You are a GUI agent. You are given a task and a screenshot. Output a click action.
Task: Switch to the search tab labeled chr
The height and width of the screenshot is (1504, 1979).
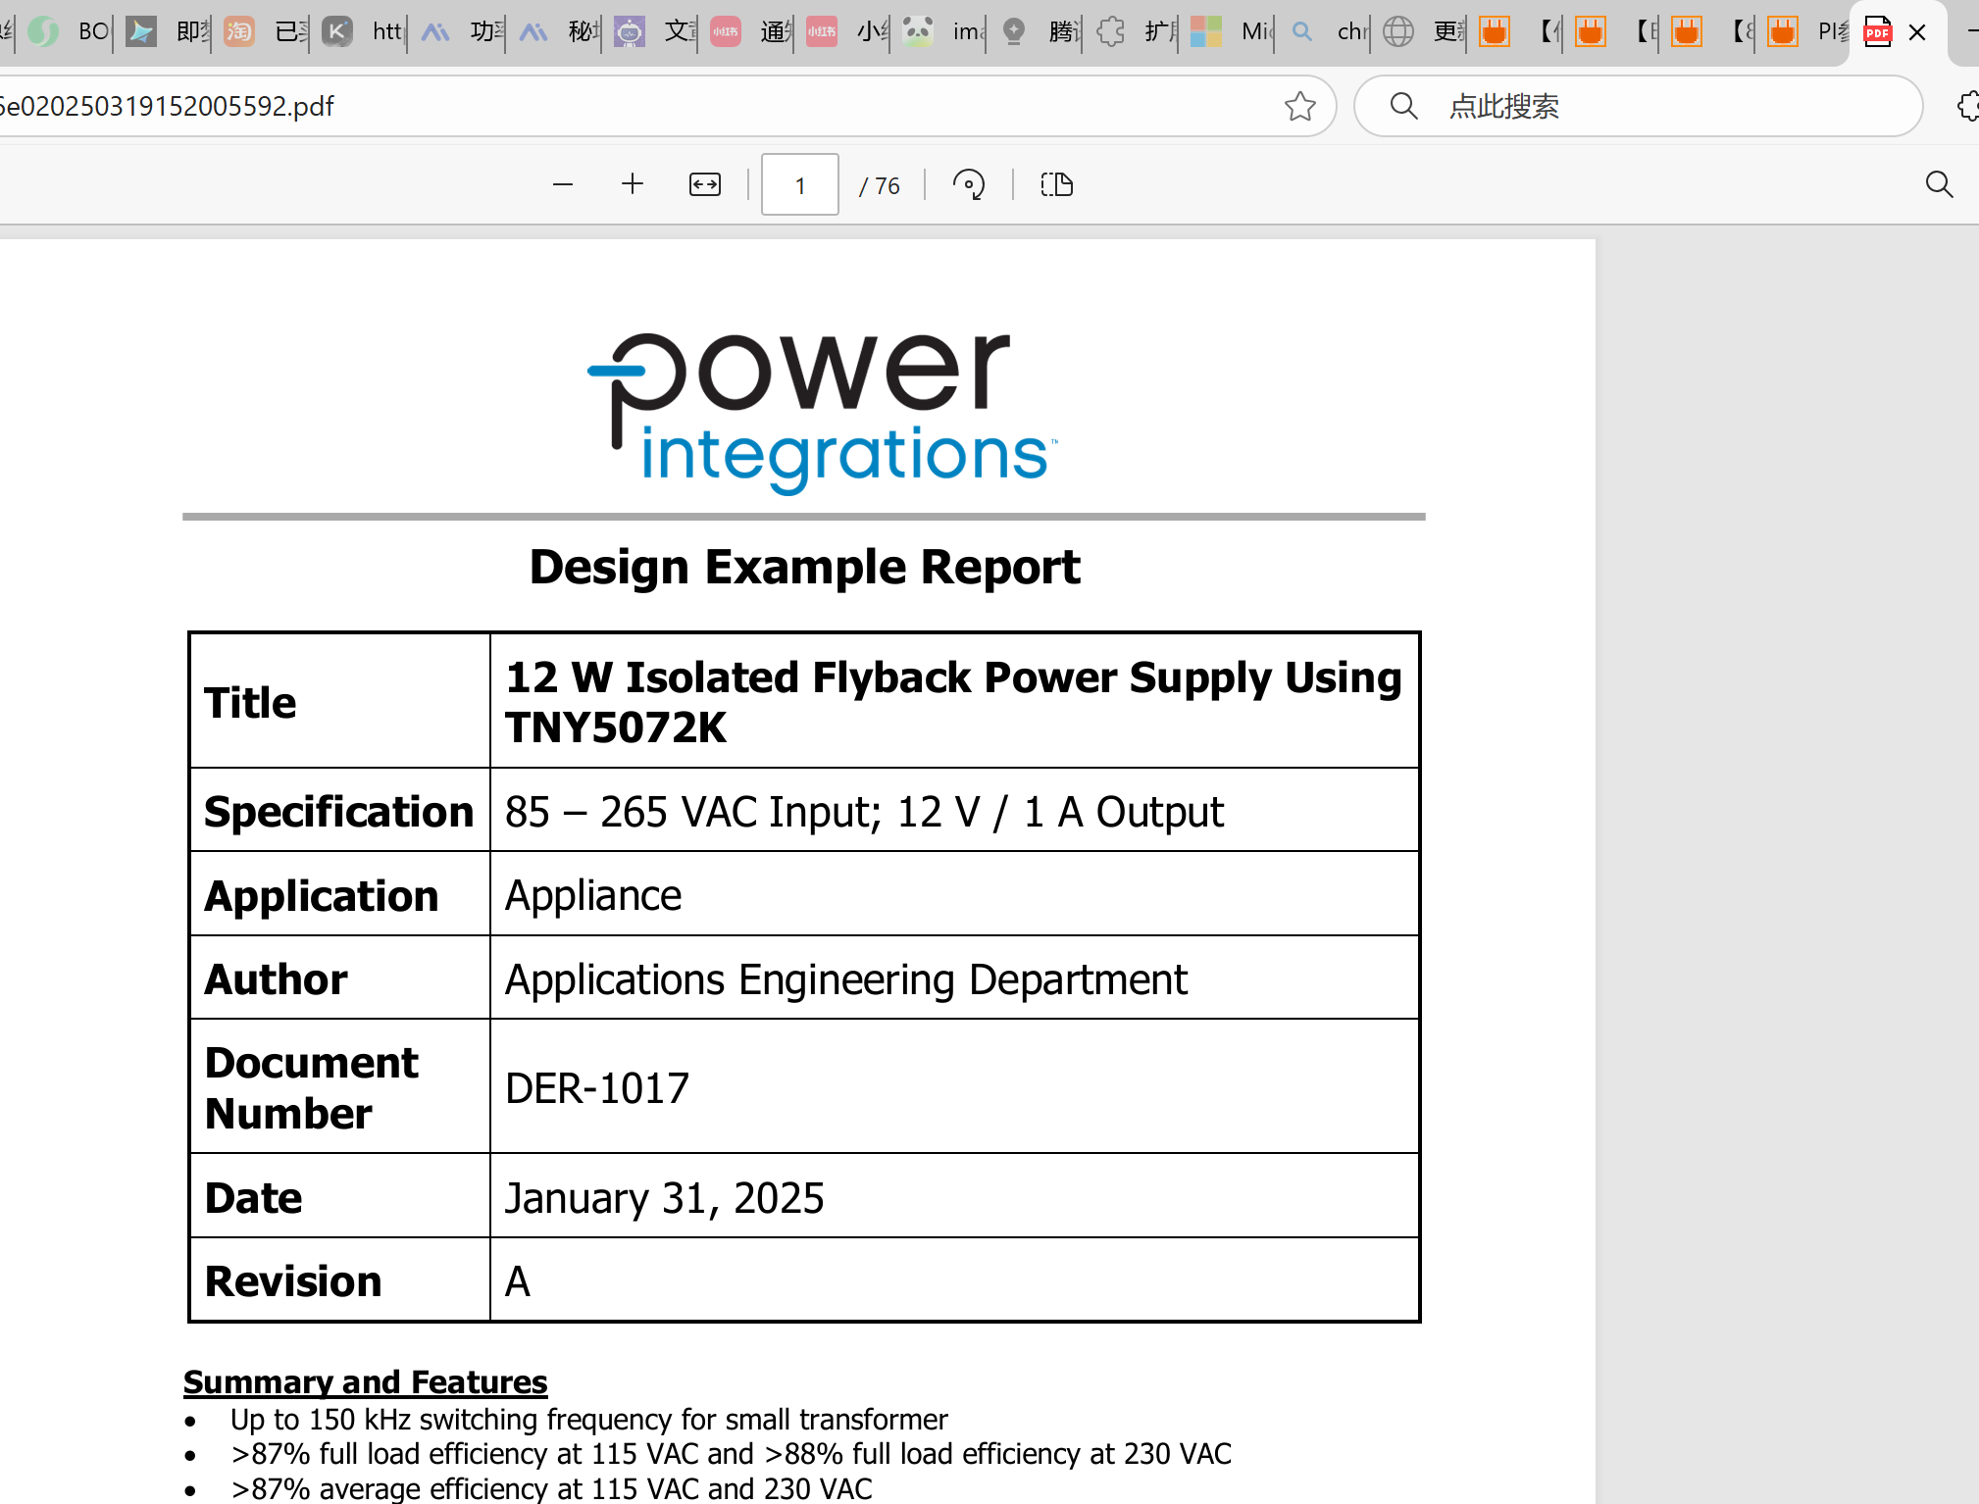(1327, 31)
